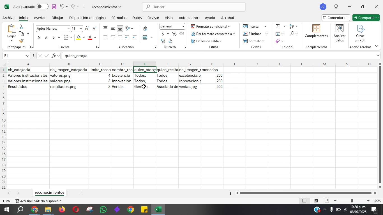Image resolution: width=383 pixels, height=215 pixels.
Task: Add a new sheet with plus button
Action: click(81, 193)
